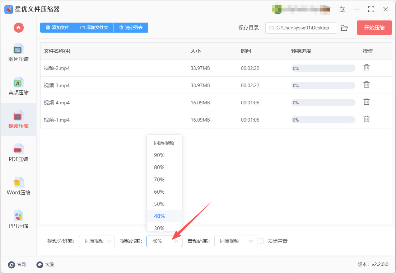Viewport: 396px width, 274px height.
Task: Click progress bar of 视频-3.mp4
Action: [x=323, y=85]
